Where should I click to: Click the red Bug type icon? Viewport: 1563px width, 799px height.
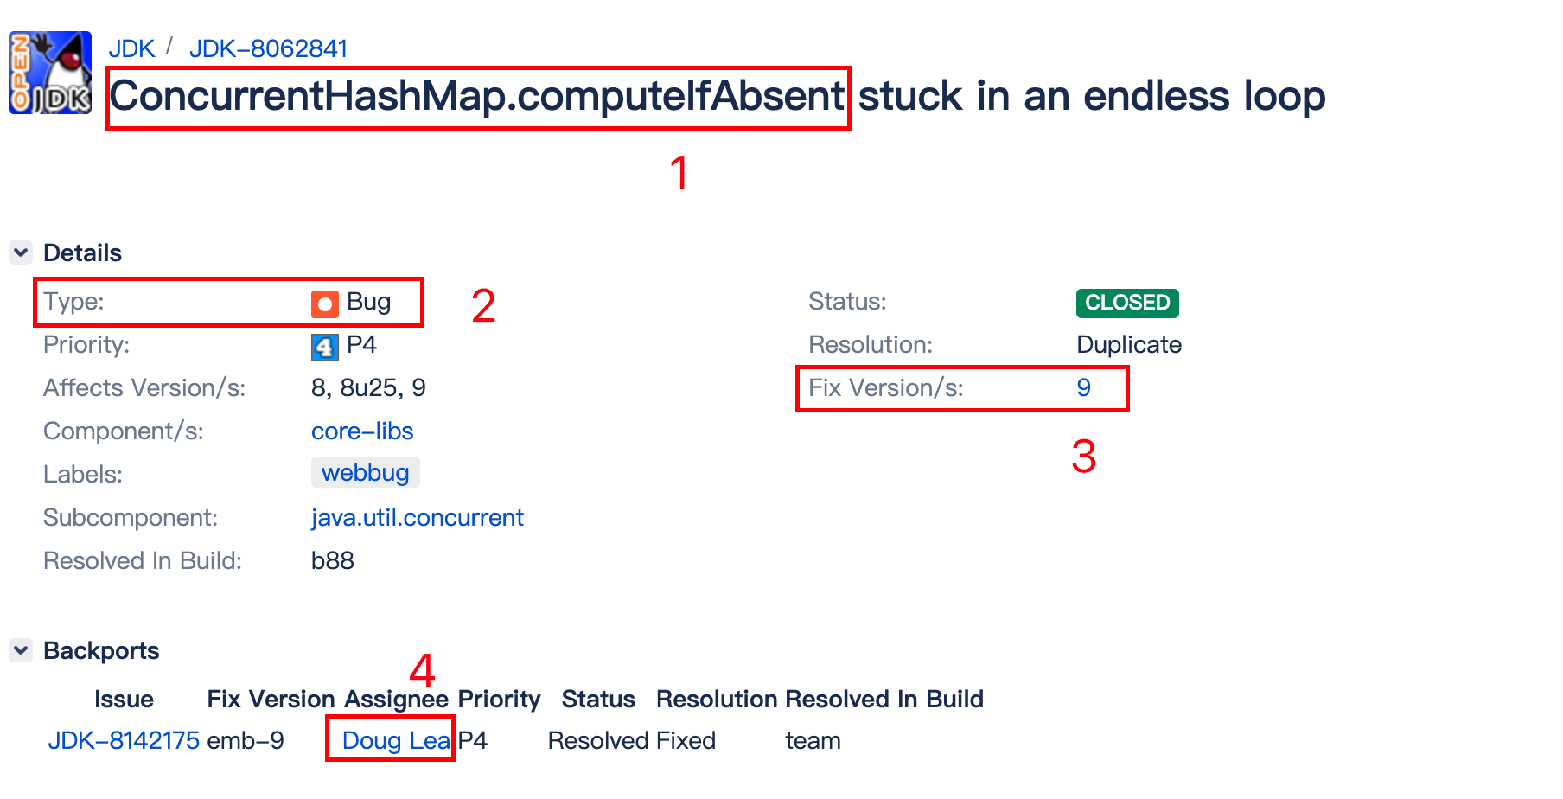pyautogui.click(x=324, y=304)
